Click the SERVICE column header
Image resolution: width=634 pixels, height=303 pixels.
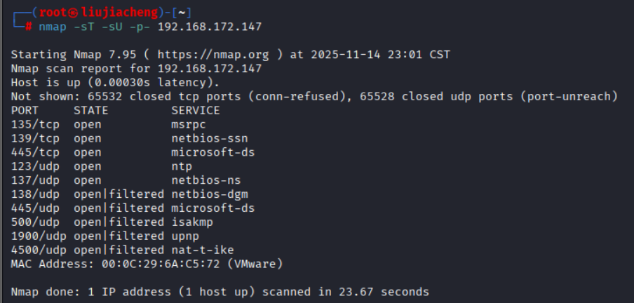pyautogui.click(x=195, y=110)
